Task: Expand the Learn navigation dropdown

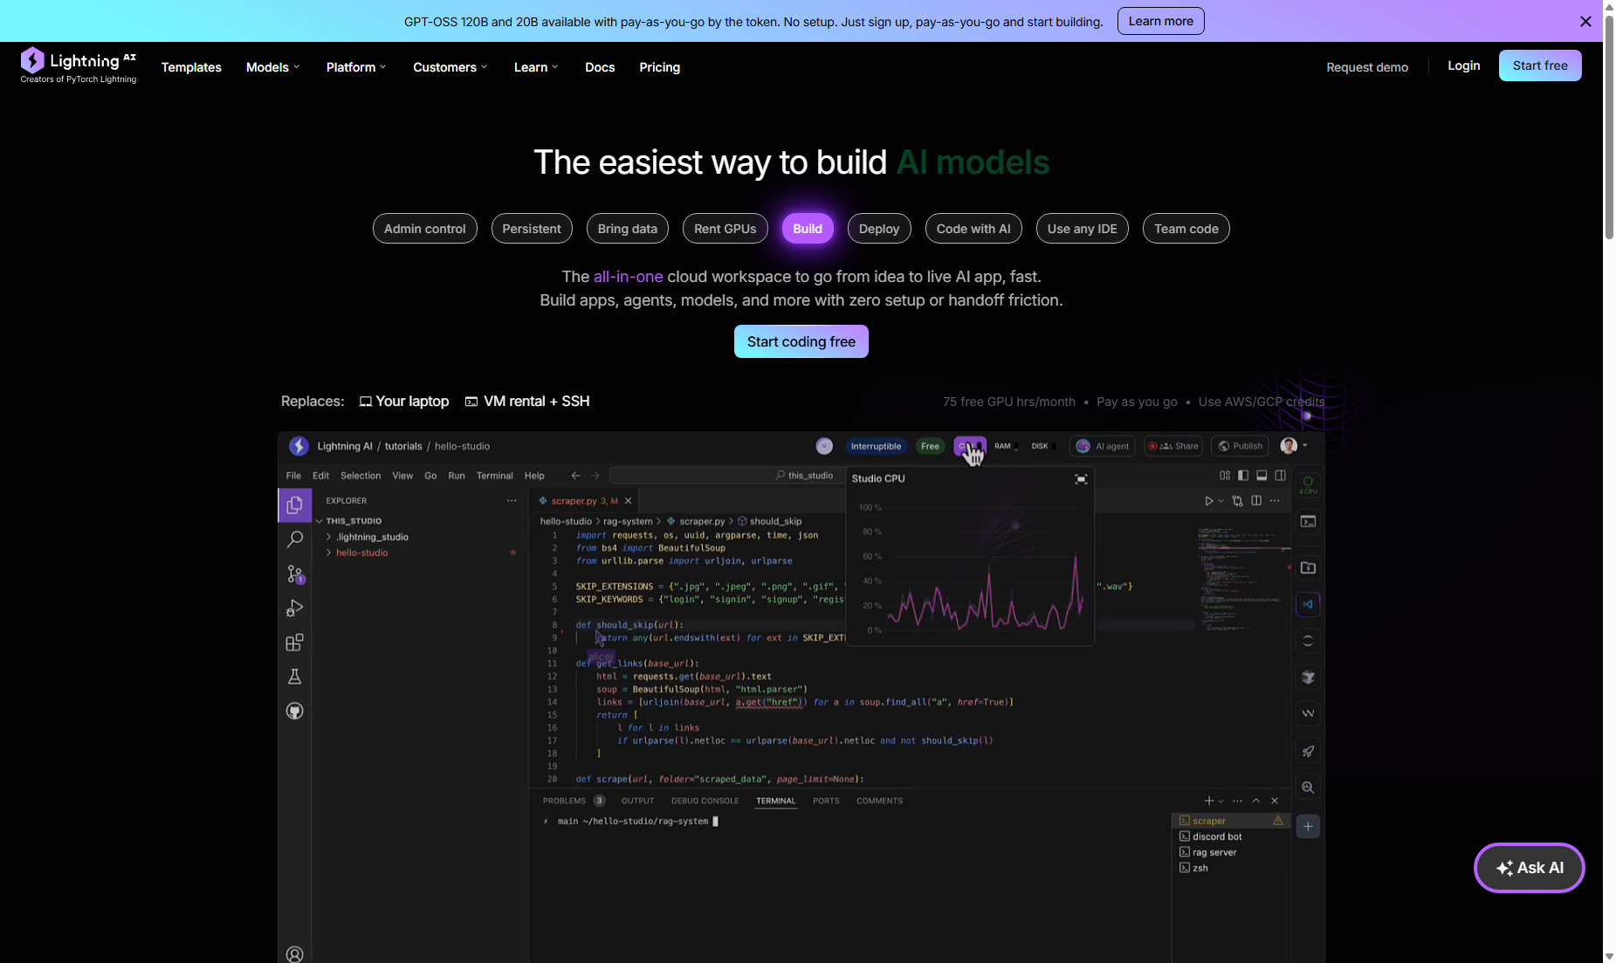Action: 536,67
